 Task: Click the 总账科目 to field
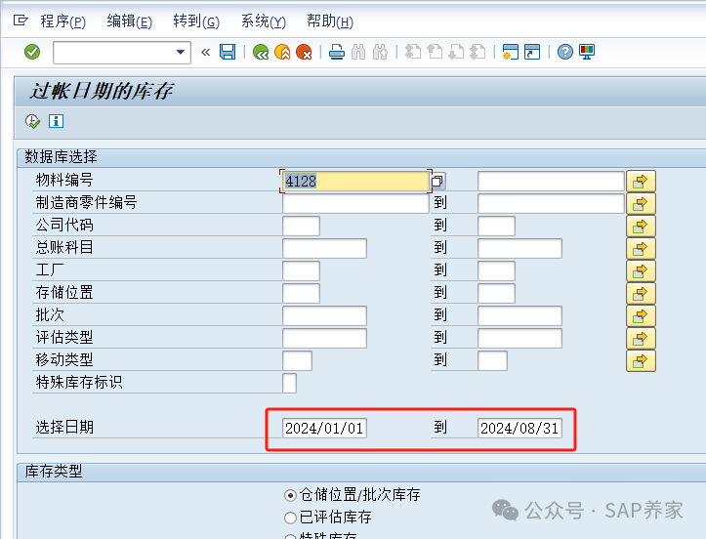[x=519, y=249]
